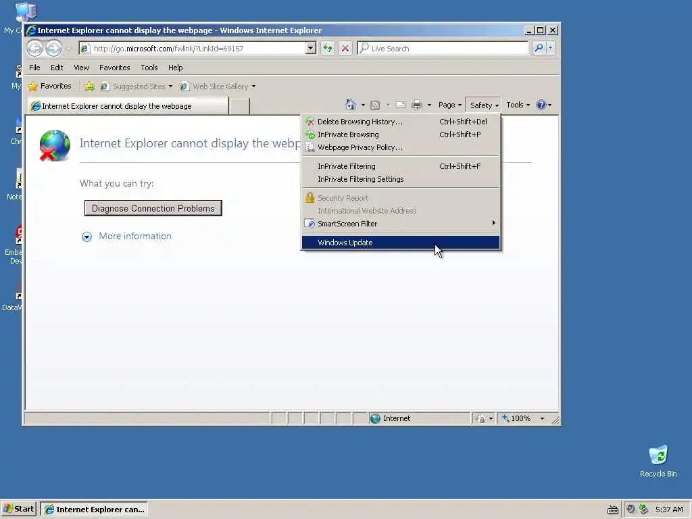Screen dimensions: 692x519
Task: Run Live Search with the magnifier button
Action: tap(539, 48)
